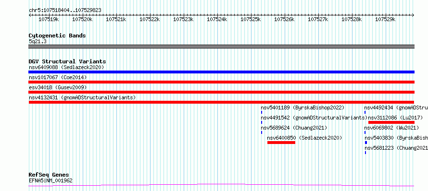Click the 107527k ruler mark
Image resolution: width=428 pixels, height=191 pixels.
(318, 19)
